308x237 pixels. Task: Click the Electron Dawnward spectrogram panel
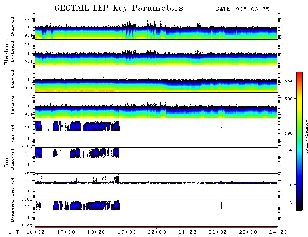click(x=156, y=105)
